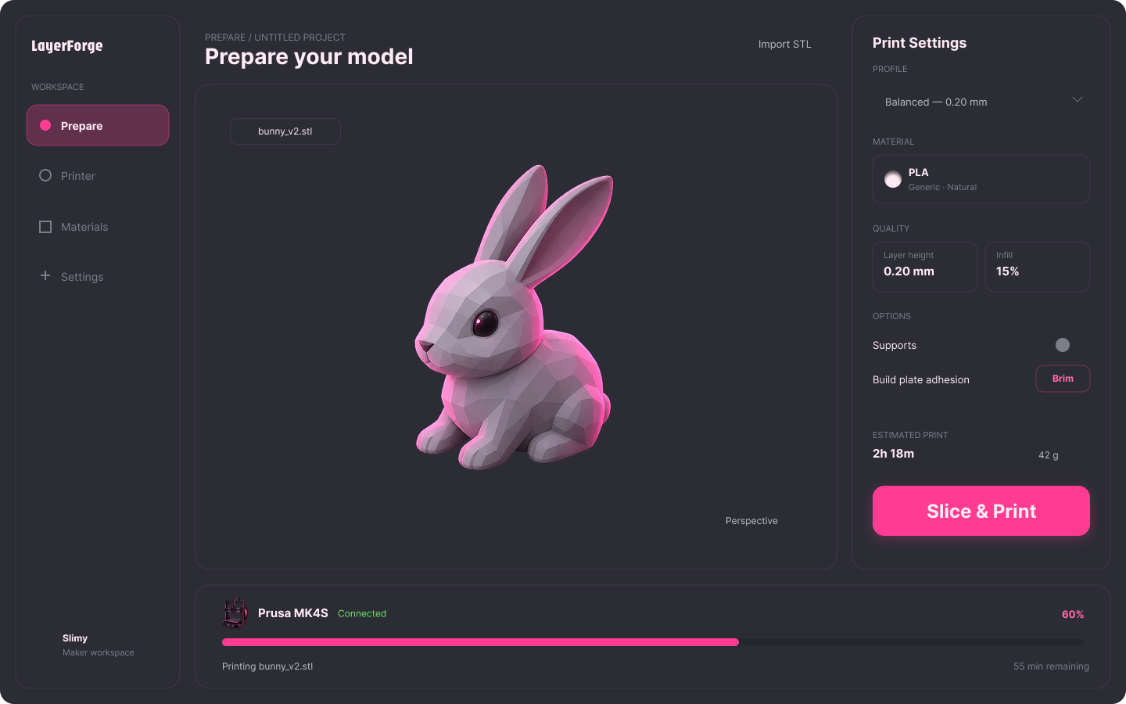Change build plate adhesion via Brim button
The image size is (1126, 704).
point(1063,379)
